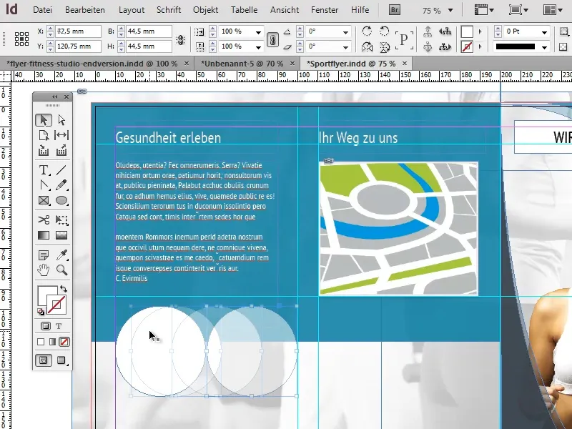This screenshot has width=572, height=429.
Task: Open view options dropdown
Action: pos(484,10)
